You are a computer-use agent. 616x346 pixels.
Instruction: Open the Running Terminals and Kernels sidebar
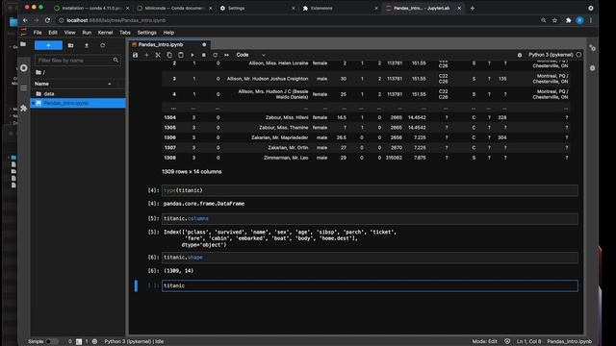(x=23, y=68)
